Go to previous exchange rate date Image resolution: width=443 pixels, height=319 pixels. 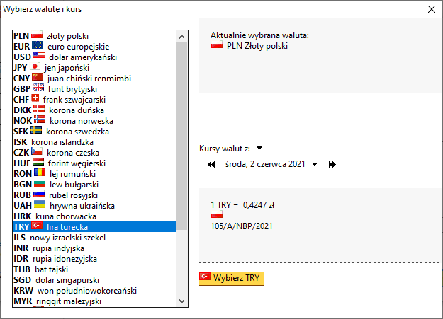pyautogui.click(x=211, y=164)
